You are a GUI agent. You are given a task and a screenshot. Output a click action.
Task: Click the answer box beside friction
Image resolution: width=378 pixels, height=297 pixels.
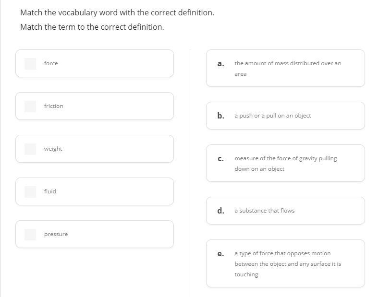(x=30, y=106)
